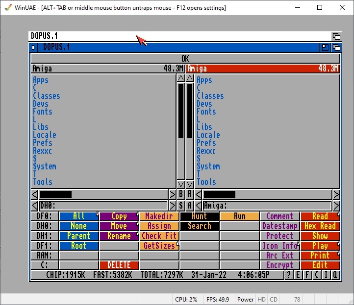Click the Copy button
The image size is (354, 305).
coord(119,216)
